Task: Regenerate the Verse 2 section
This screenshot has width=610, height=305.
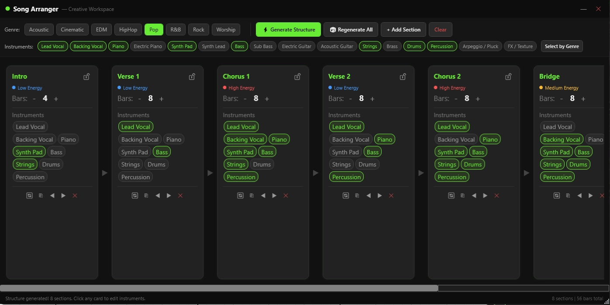Action: click(x=346, y=195)
